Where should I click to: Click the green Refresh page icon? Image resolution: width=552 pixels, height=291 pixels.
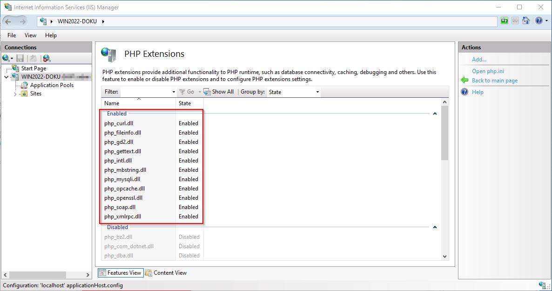coord(505,21)
